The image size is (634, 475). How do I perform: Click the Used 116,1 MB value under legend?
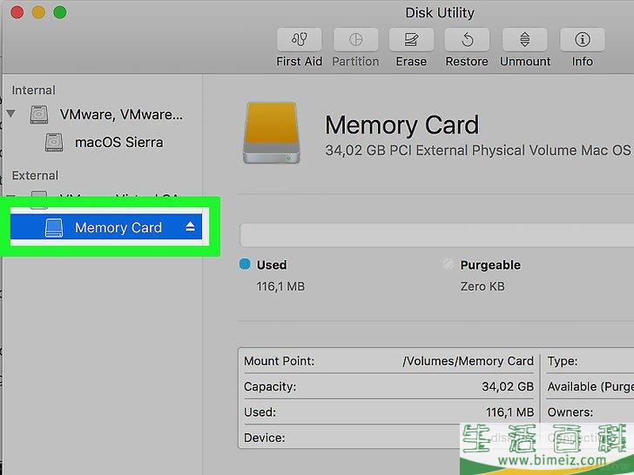pos(280,287)
